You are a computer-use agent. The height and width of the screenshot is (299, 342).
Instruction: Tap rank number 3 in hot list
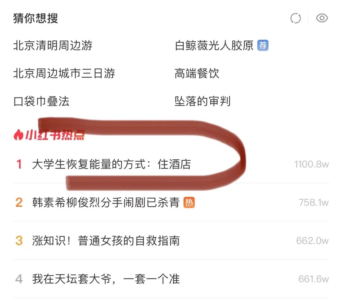pyautogui.click(x=19, y=241)
